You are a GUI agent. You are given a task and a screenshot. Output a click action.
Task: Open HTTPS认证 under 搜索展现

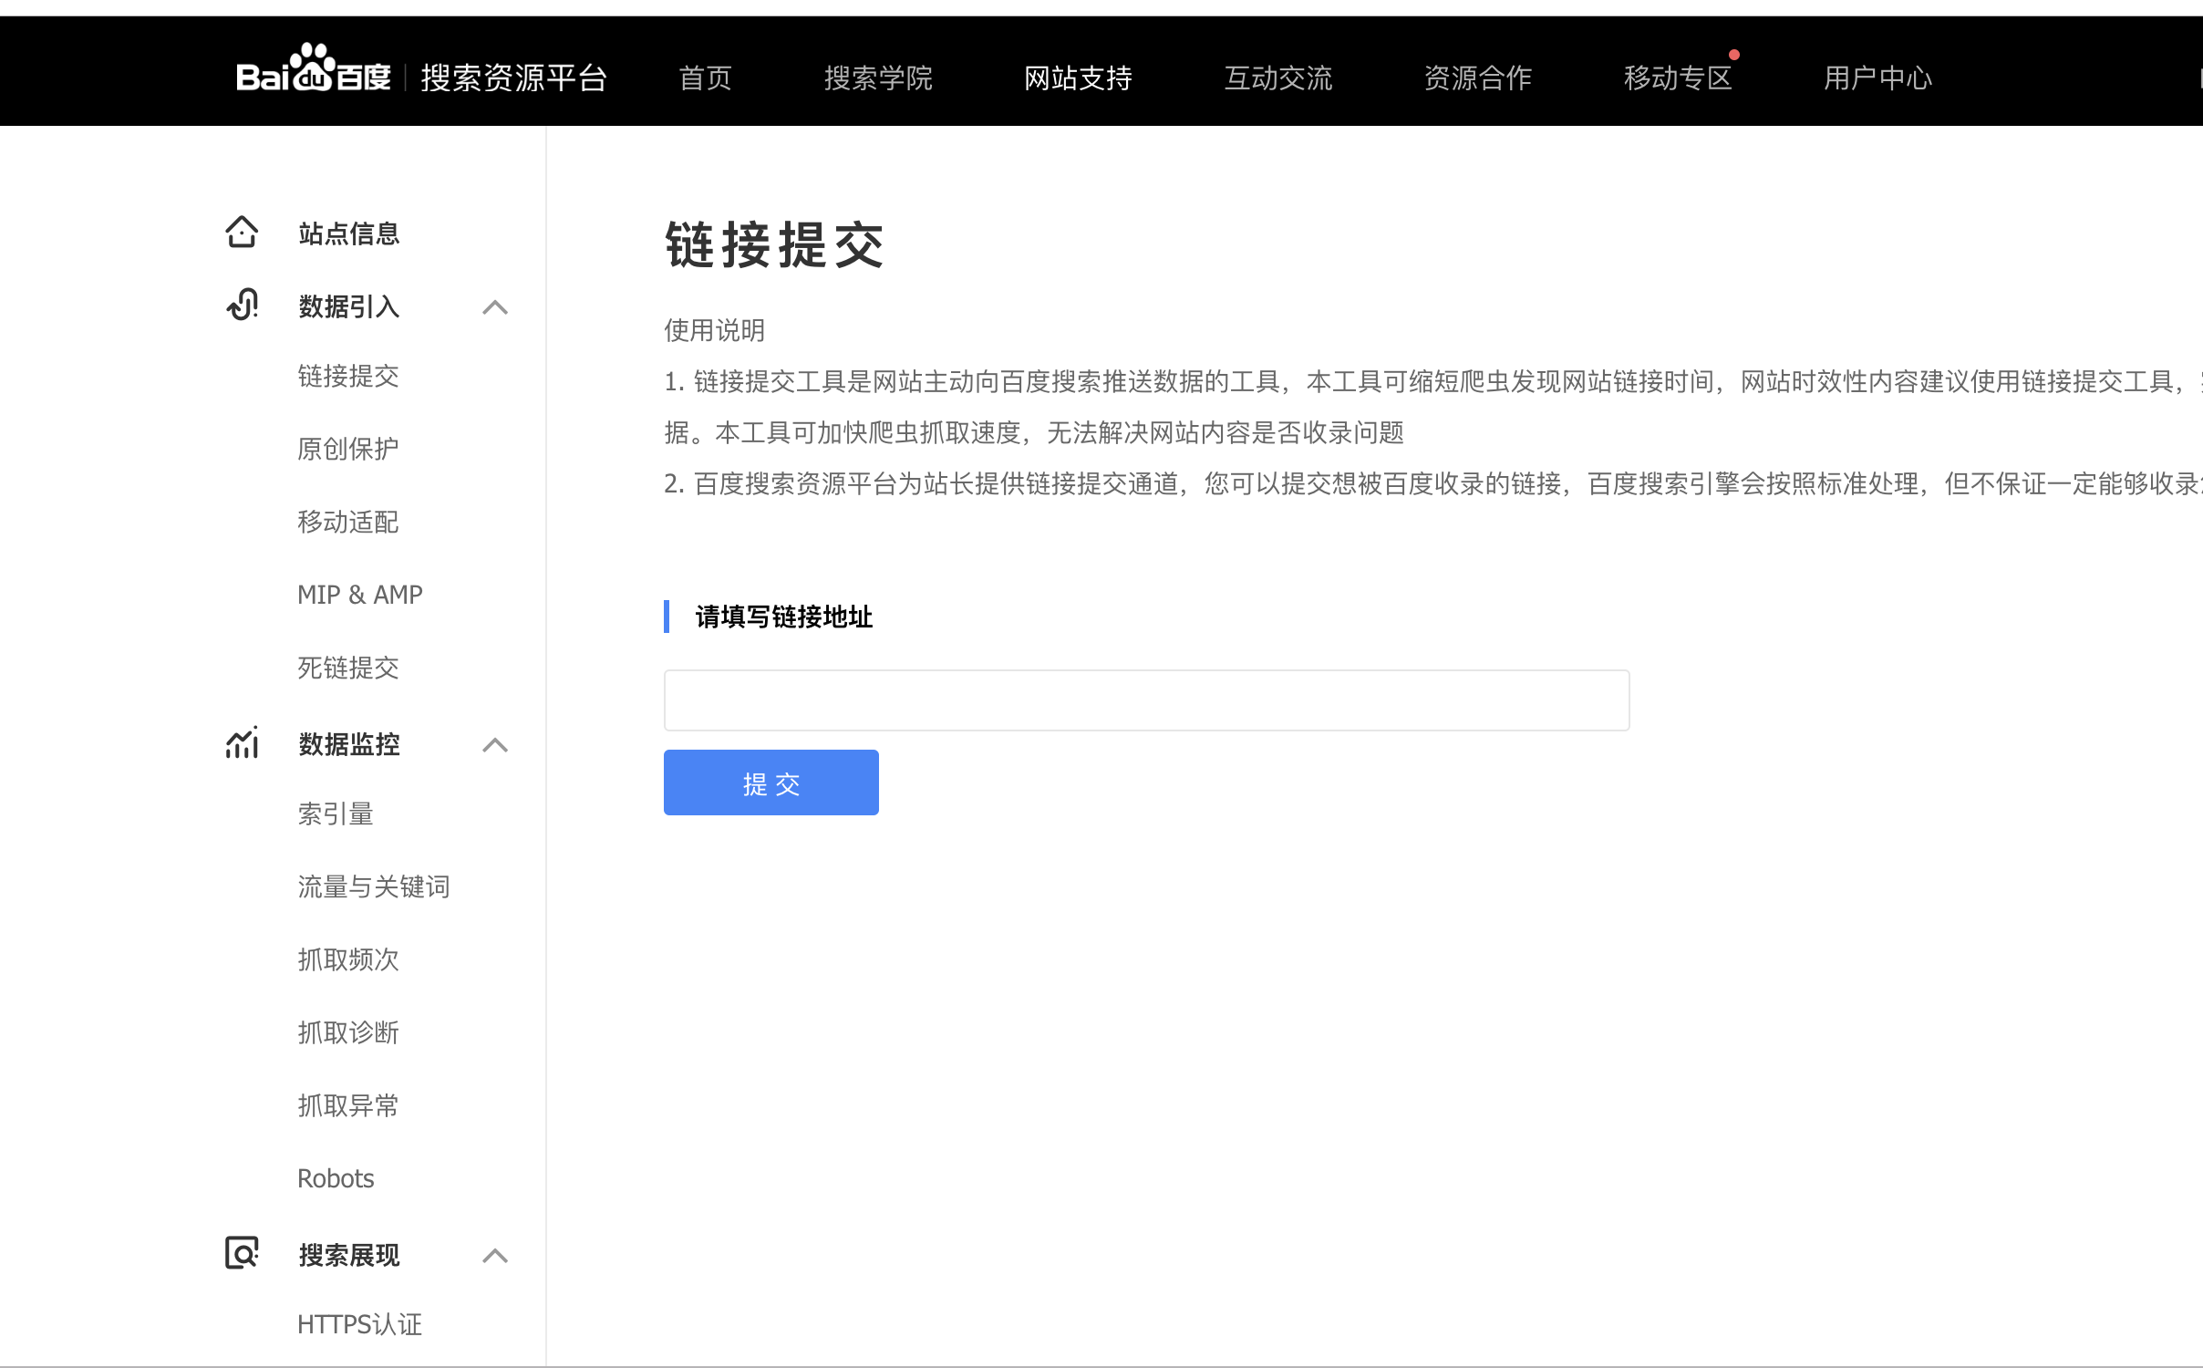pos(358,1324)
